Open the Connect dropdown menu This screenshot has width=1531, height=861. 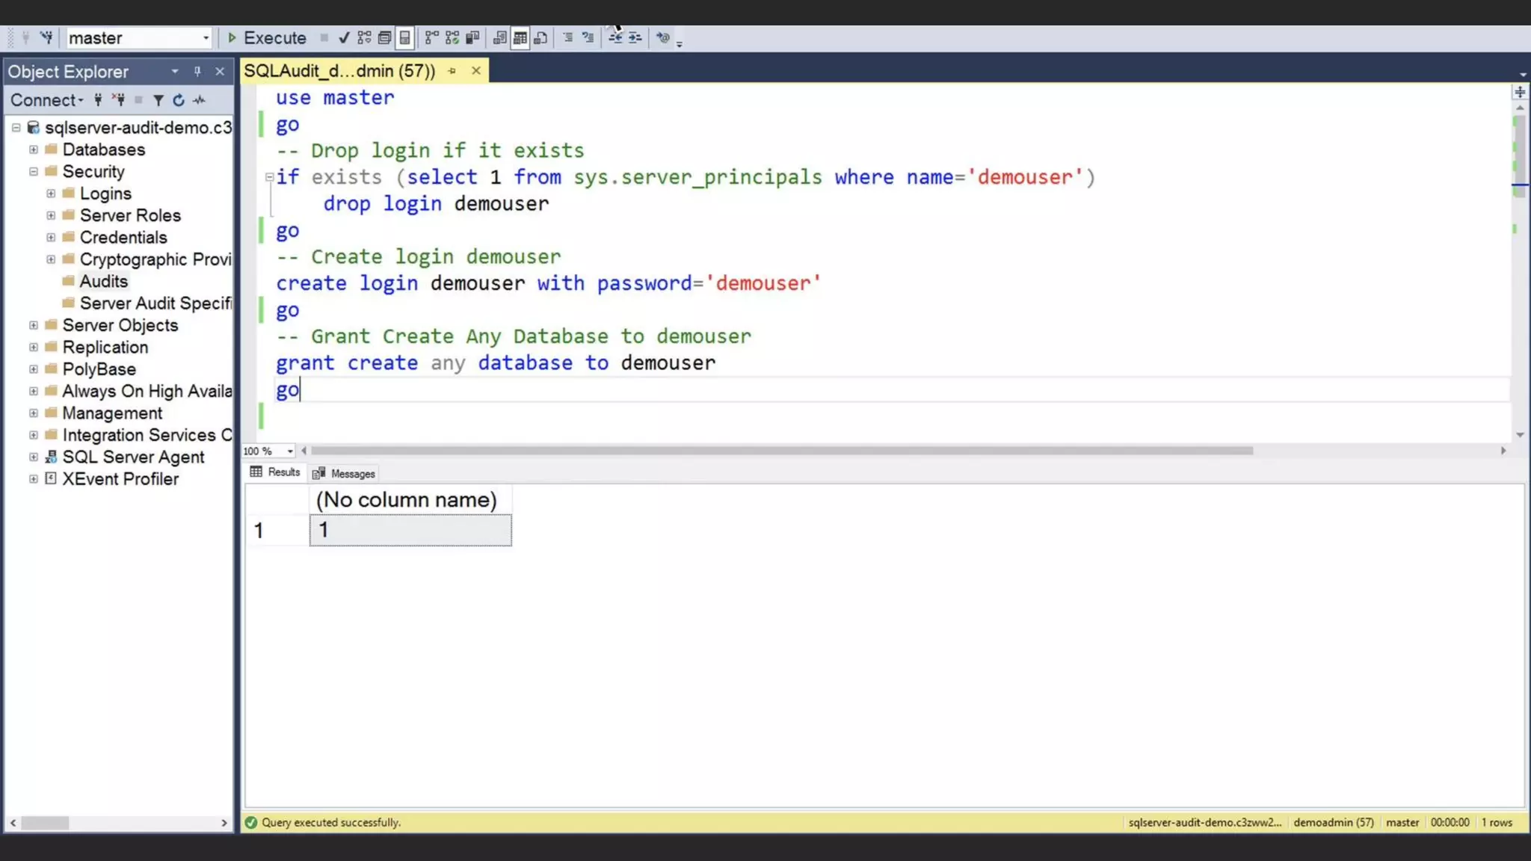click(x=46, y=100)
